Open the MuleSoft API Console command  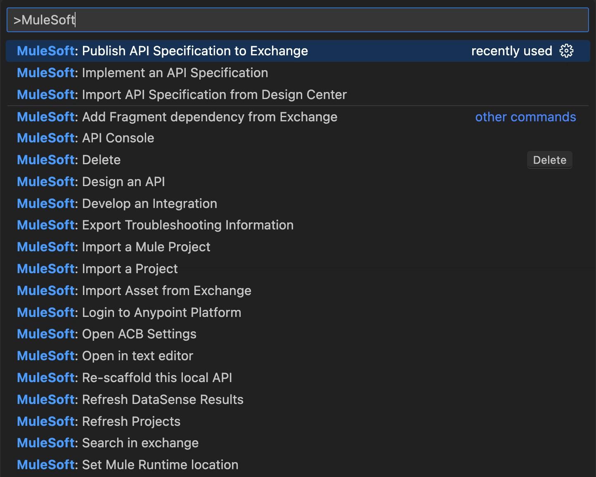[x=118, y=138]
